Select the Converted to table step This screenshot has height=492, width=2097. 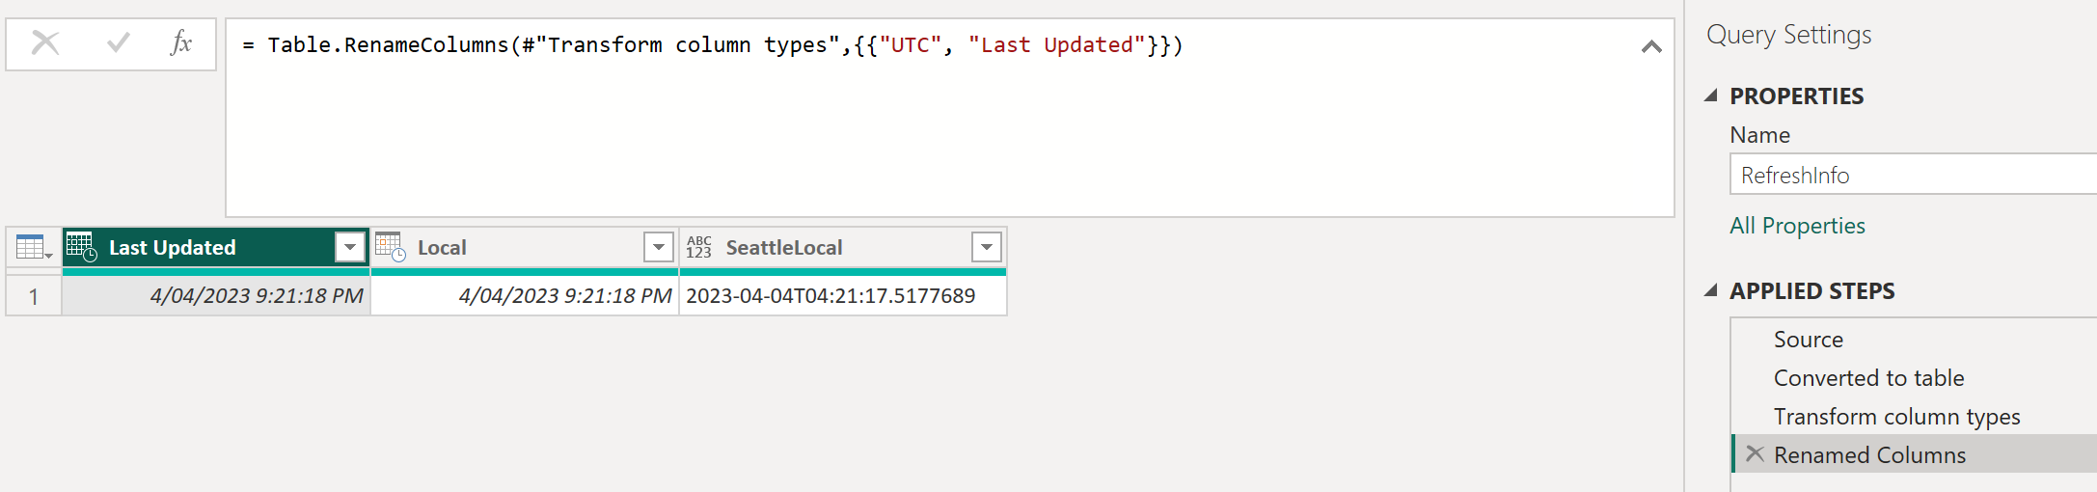coord(1868,378)
